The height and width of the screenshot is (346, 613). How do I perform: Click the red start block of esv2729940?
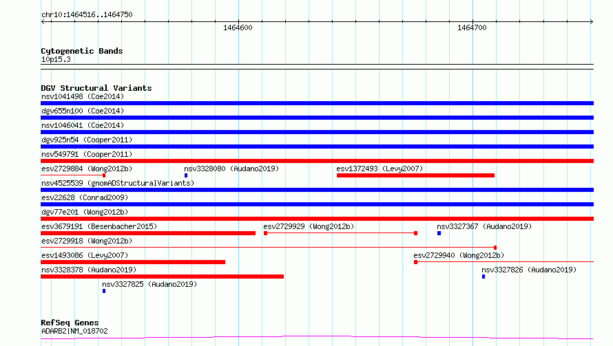click(x=415, y=262)
